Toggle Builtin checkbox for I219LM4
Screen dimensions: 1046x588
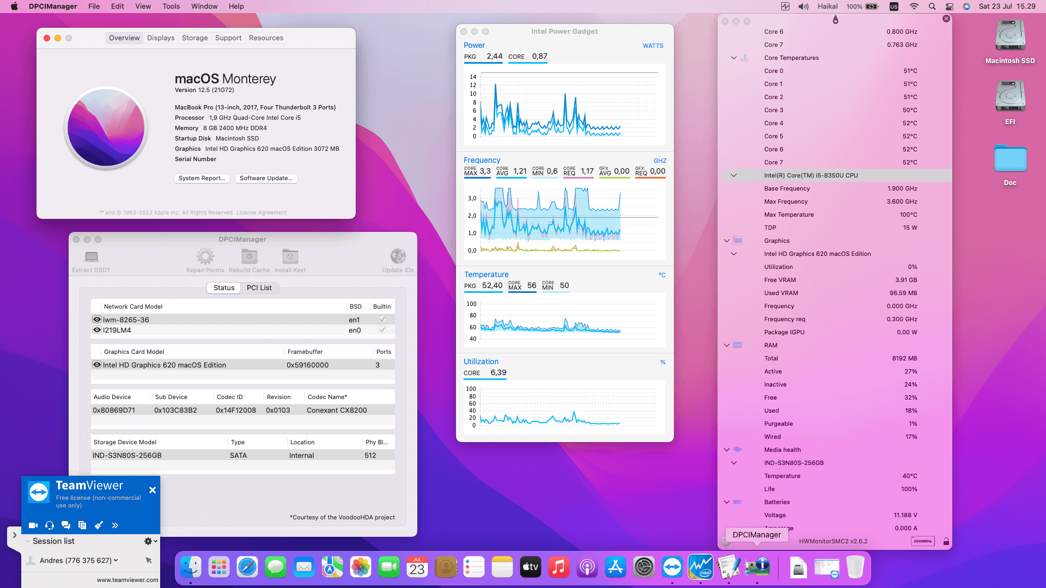coord(382,330)
